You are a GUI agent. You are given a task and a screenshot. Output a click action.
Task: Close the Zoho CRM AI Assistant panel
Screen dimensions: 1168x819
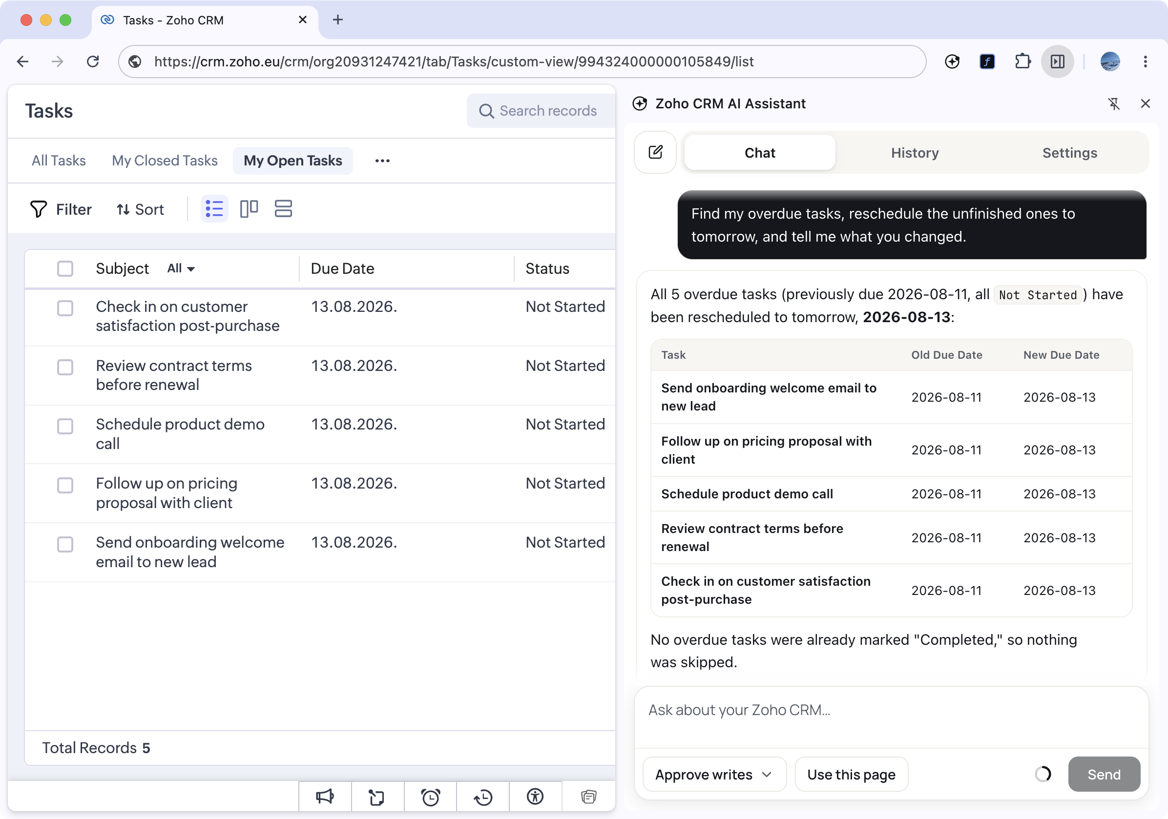pos(1145,103)
